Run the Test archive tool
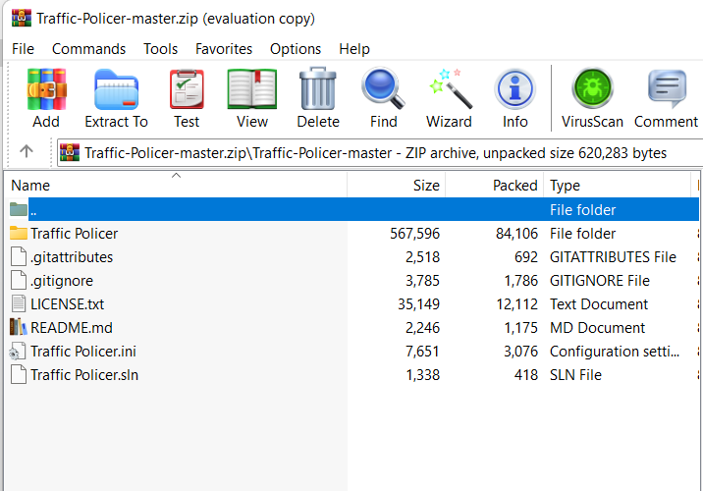The width and height of the screenshot is (703, 491). tap(187, 89)
